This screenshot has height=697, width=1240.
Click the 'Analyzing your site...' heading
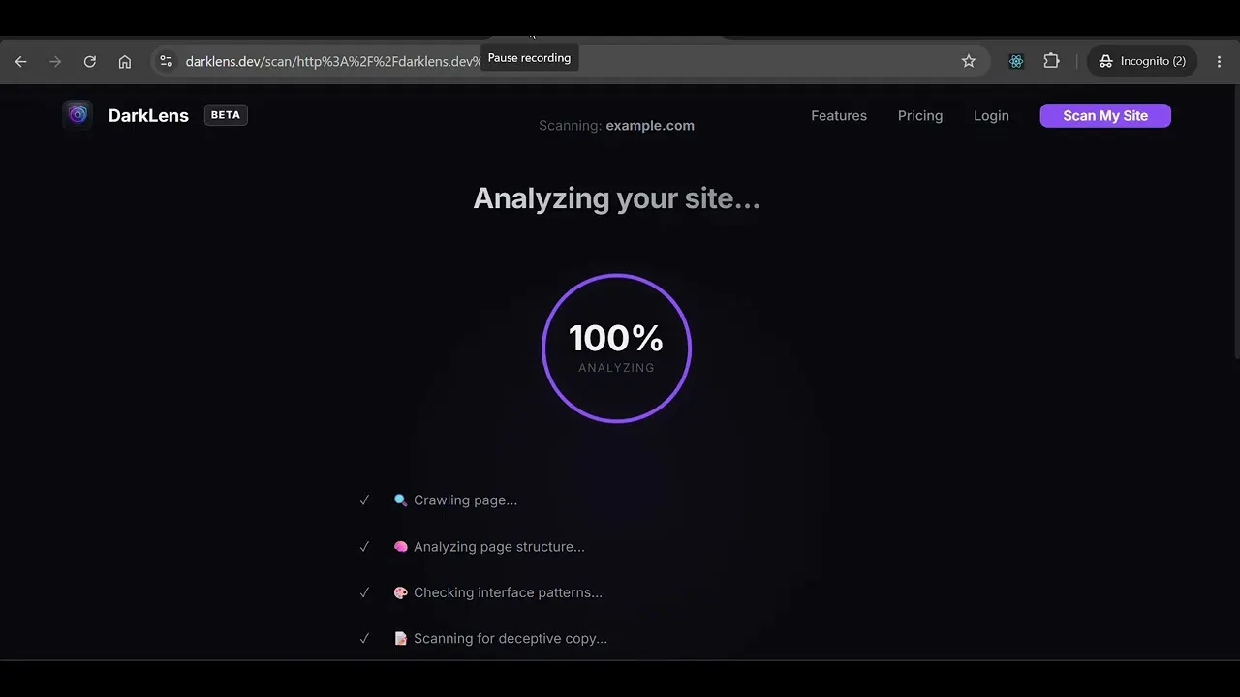tap(616, 198)
